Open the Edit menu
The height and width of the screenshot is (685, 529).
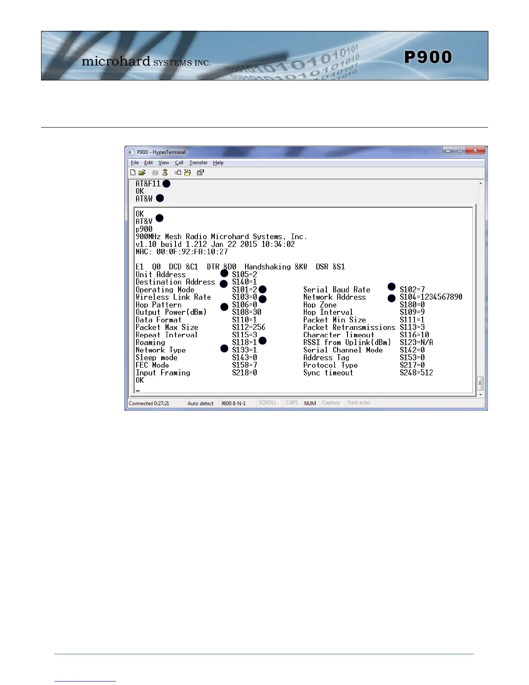[x=149, y=163]
